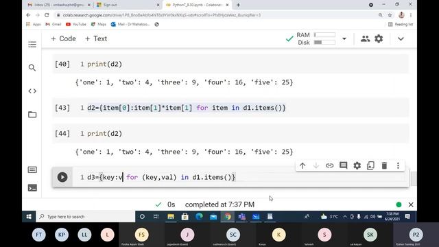Open the code snippets panel icon
This screenshot has height=247, width=439.
pos(32,91)
